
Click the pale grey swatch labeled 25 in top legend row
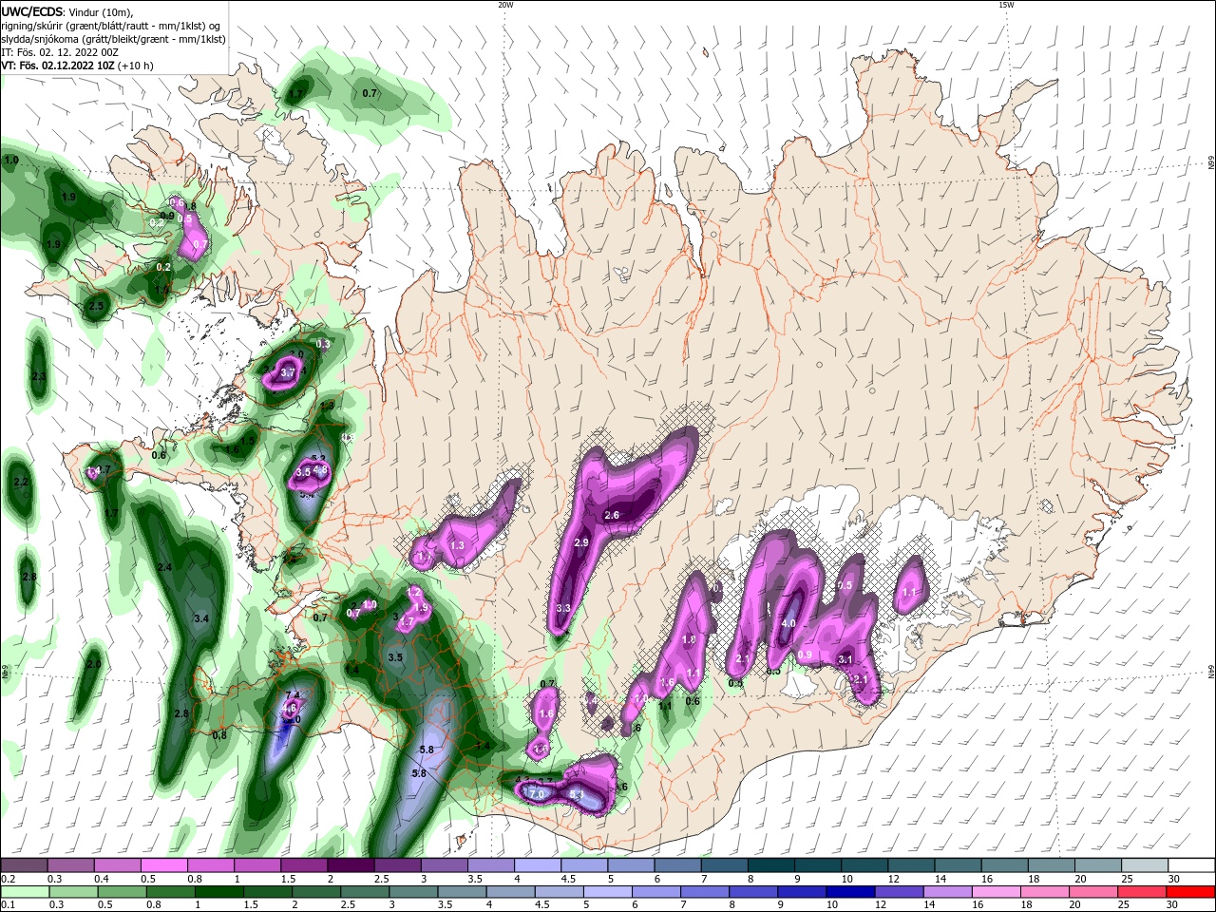[1146, 865]
